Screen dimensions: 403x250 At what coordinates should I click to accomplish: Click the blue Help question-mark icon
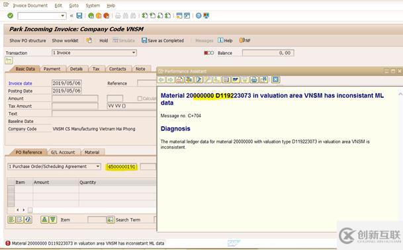[199, 16]
